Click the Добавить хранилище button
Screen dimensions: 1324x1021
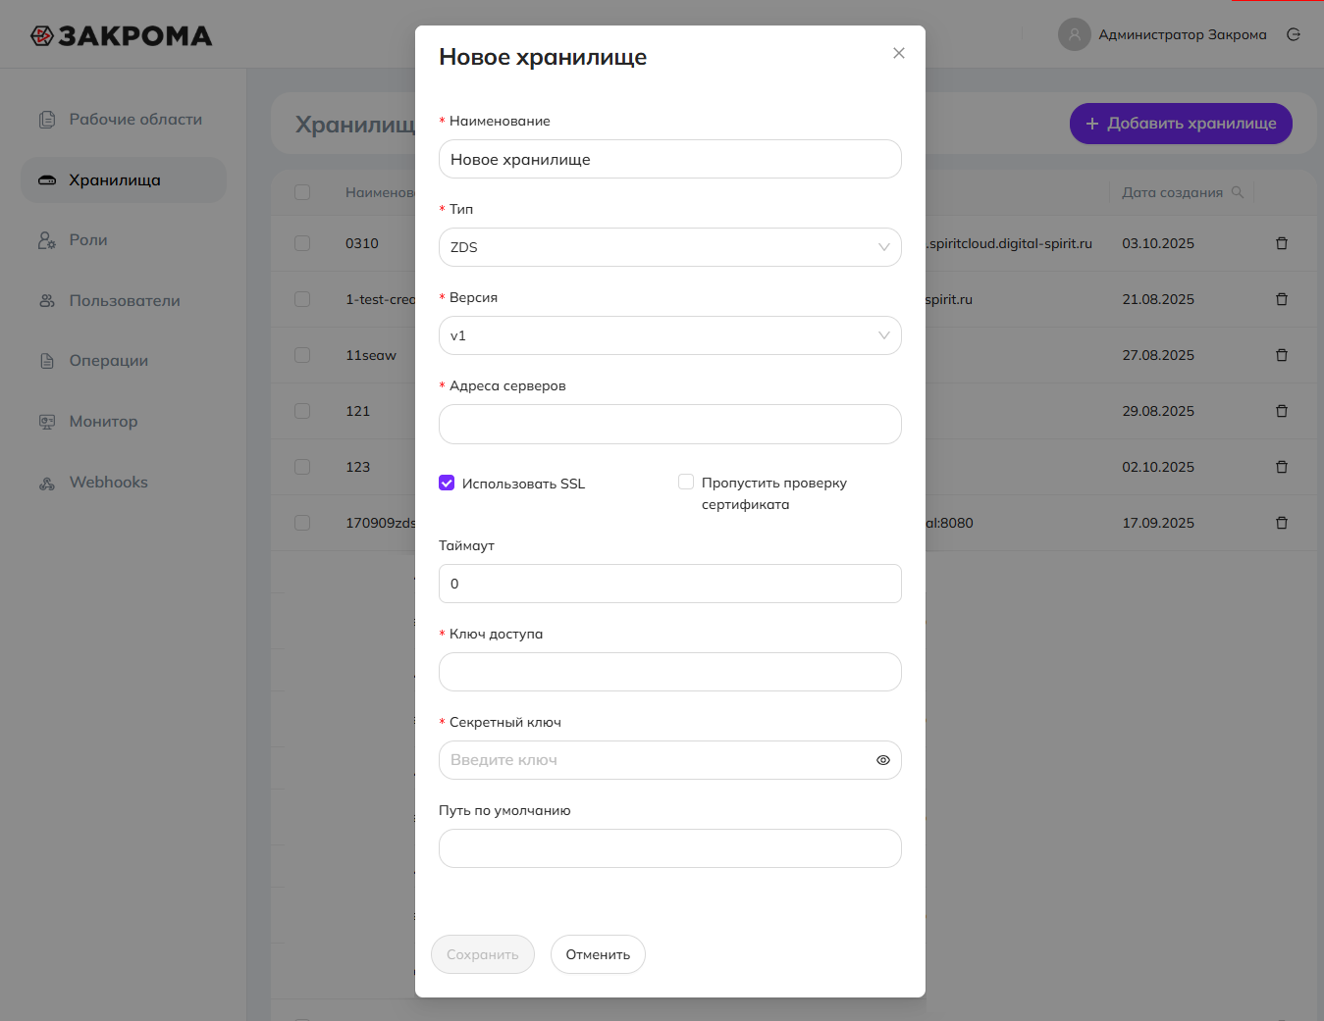1180,124
